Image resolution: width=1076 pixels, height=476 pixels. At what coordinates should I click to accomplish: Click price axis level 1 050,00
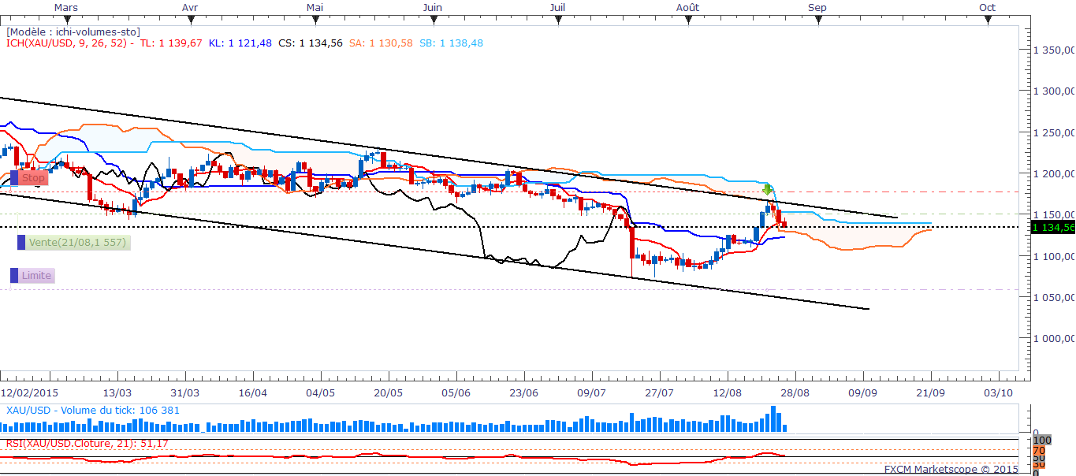tap(1055, 297)
